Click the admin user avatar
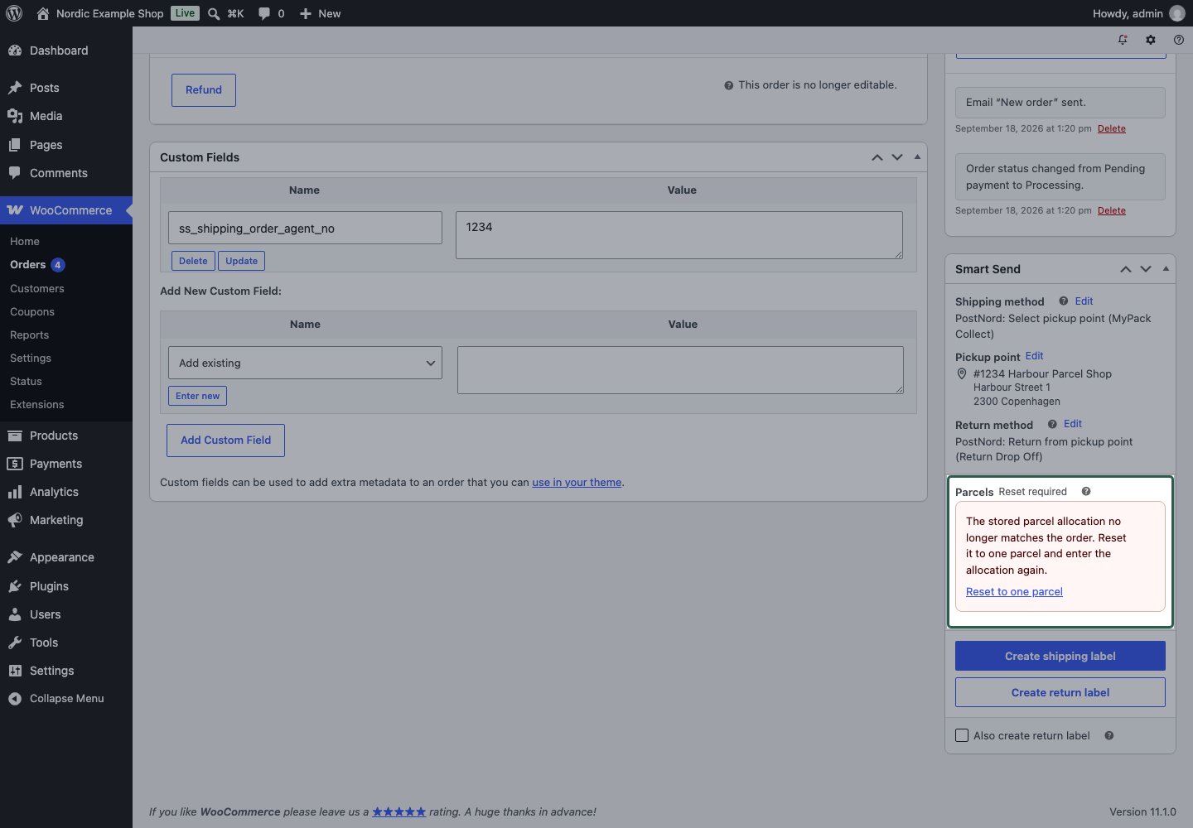Image resolution: width=1193 pixels, height=828 pixels. 1176,13
